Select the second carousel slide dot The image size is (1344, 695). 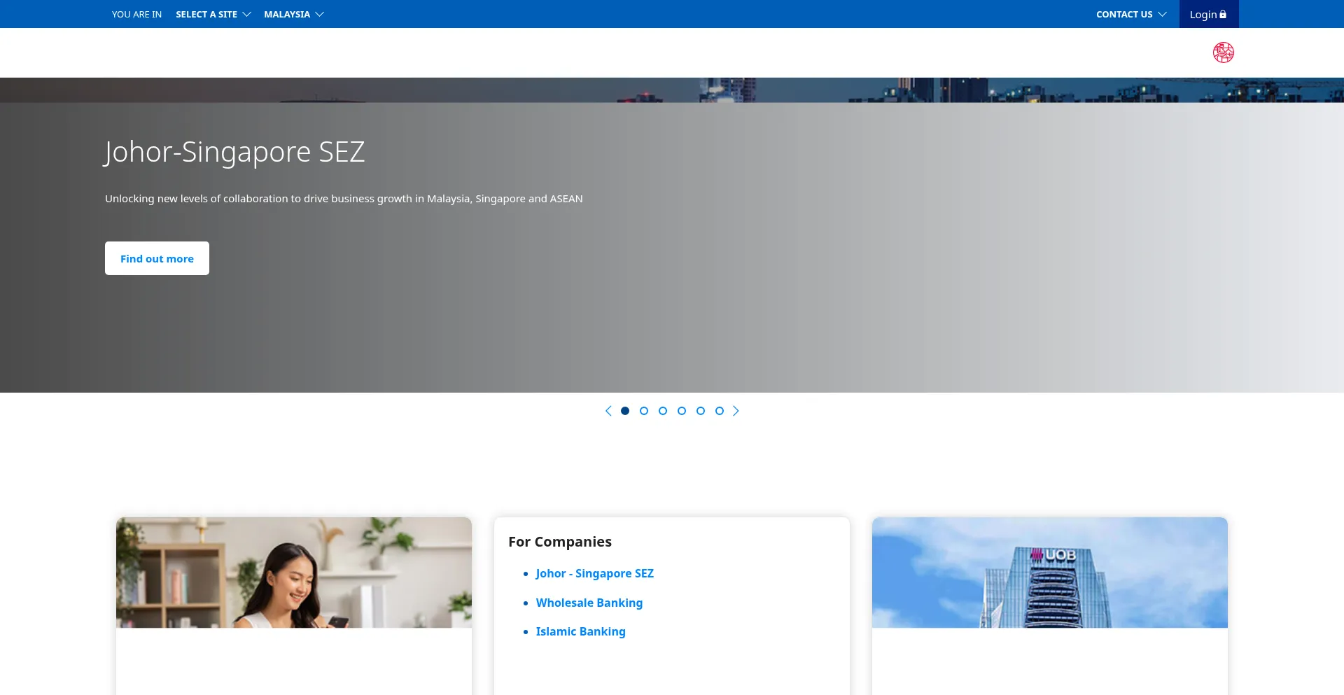(644, 411)
